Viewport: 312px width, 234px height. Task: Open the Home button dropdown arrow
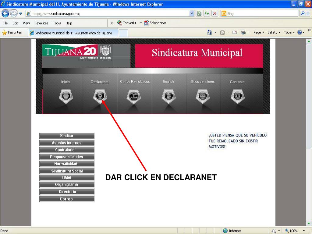215,32
